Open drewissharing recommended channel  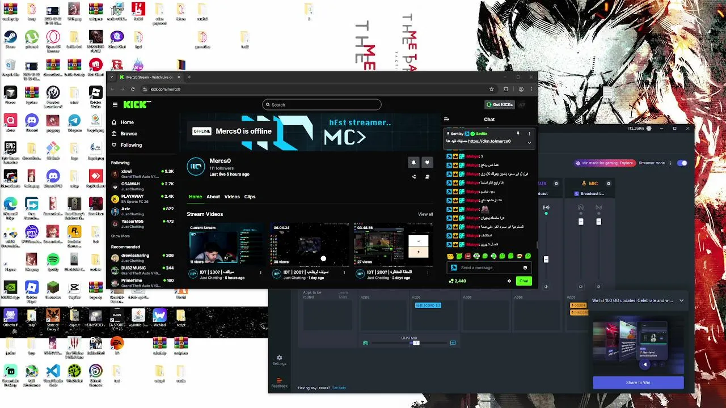tap(143, 257)
